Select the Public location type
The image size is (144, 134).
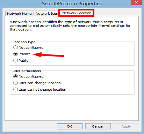coord(21,61)
